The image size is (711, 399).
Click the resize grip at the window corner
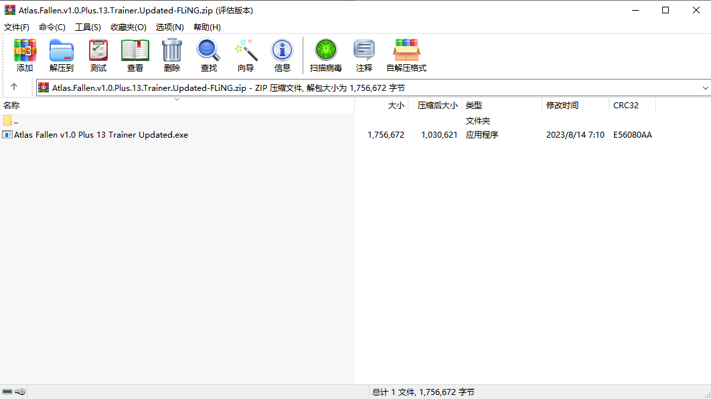tap(707, 395)
